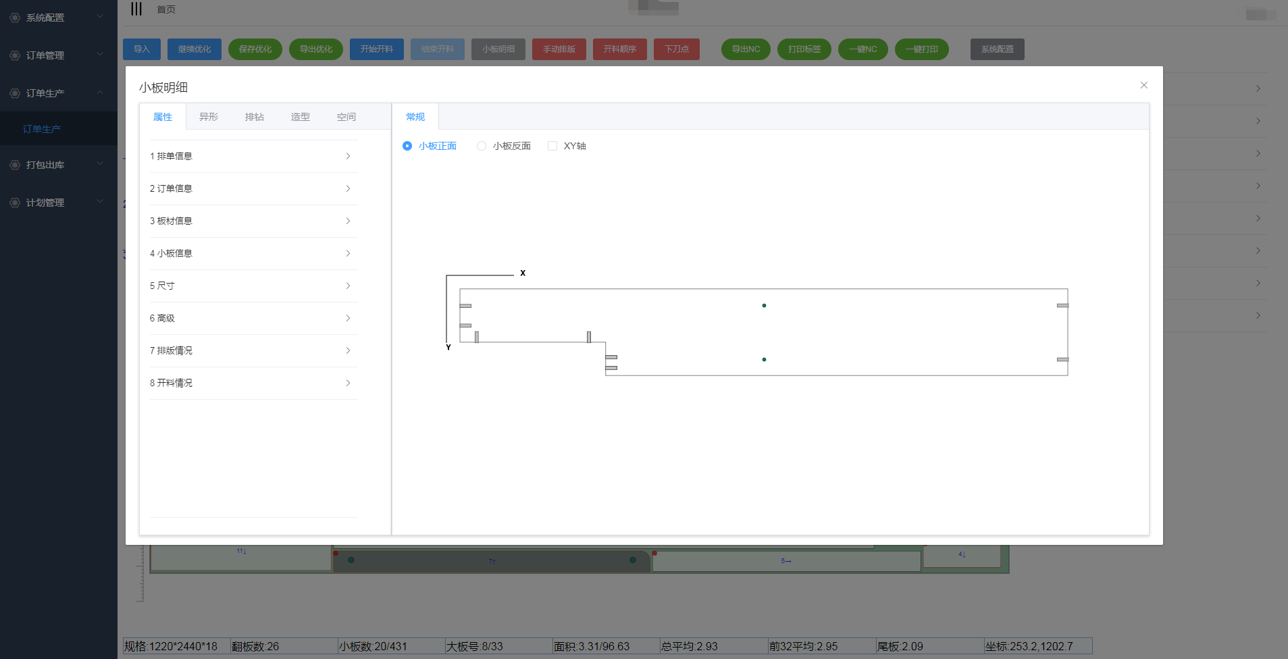The height and width of the screenshot is (659, 1288).
Task: Click the 导出NC button
Action: [746, 49]
